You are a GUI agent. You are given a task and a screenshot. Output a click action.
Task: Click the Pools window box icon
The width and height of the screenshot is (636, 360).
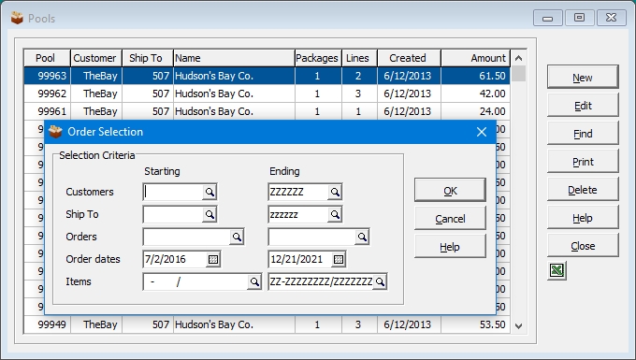[x=17, y=18]
